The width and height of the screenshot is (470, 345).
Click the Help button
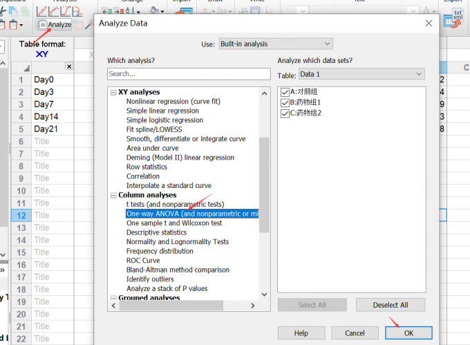[x=301, y=333]
